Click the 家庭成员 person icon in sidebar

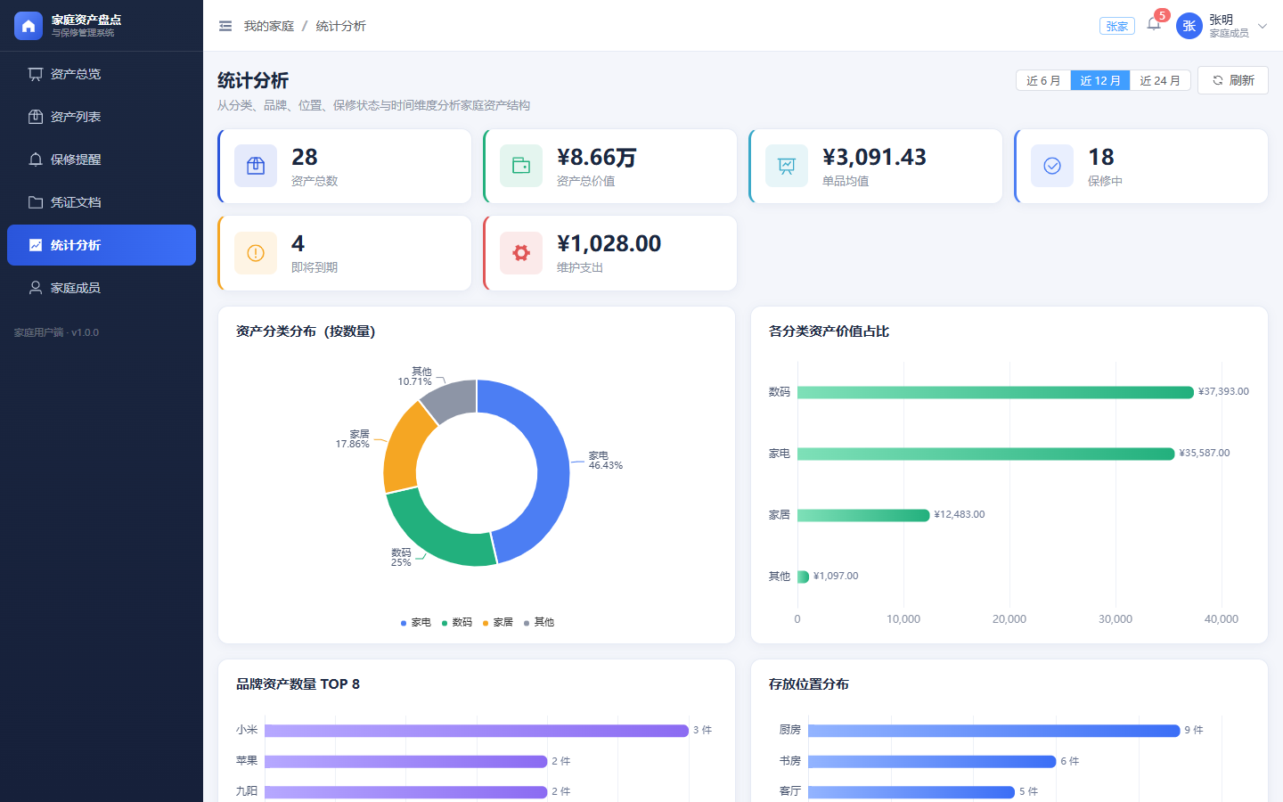[36, 288]
